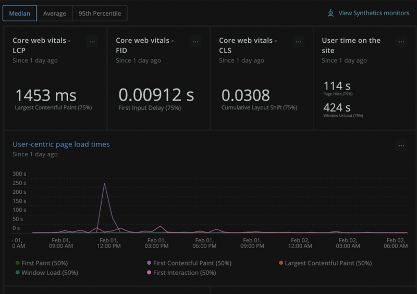Click the 0.00912 s FID value
Image resolution: width=417 pixels, height=294 pixels.
[156, 95]
